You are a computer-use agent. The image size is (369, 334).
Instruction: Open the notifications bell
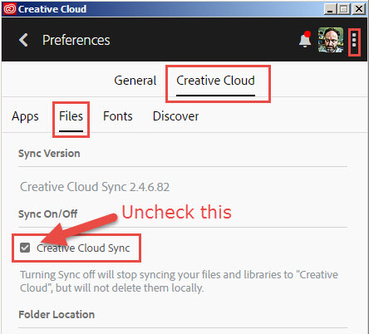coord(305,40)
